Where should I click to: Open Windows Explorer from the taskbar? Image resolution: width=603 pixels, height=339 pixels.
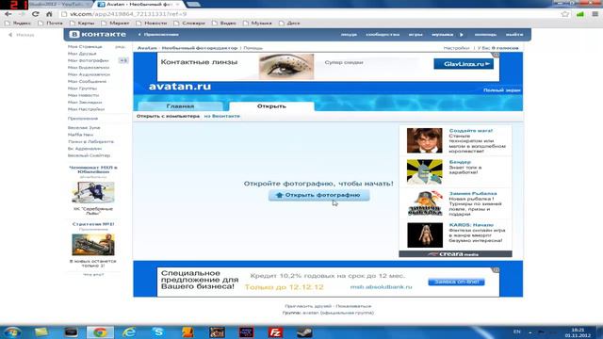(x=41, y=331)
